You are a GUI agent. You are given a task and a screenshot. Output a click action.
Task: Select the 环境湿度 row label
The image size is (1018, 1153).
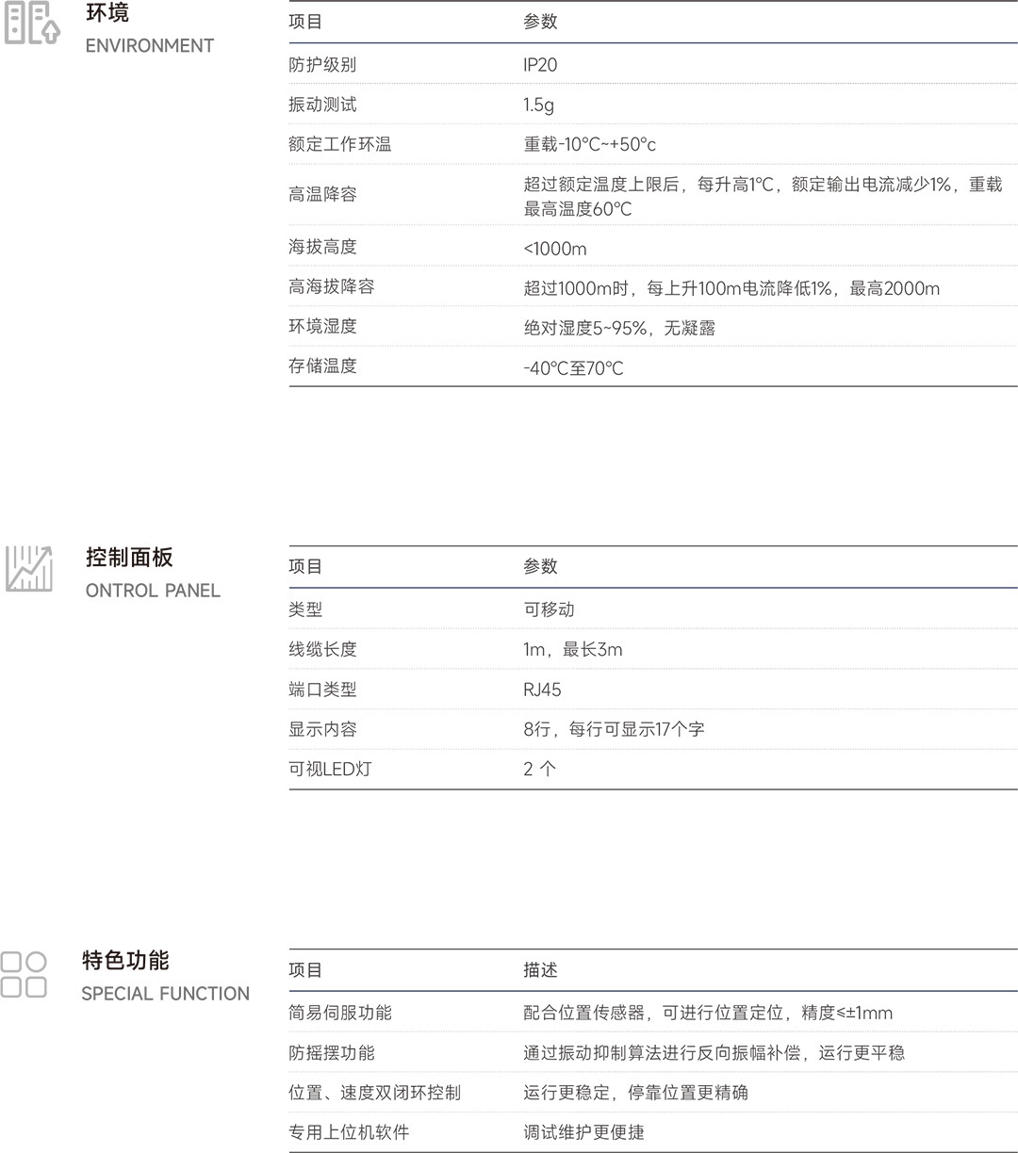click(322, 326)
